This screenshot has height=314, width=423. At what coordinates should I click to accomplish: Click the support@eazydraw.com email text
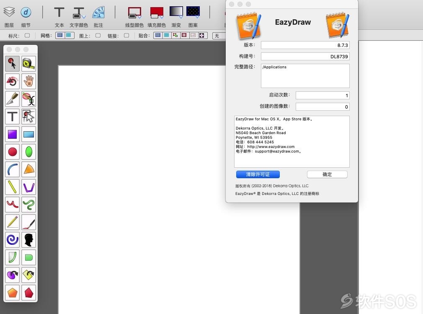click(277, 151)
